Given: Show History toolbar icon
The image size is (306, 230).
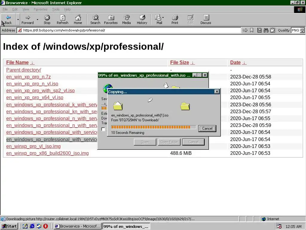Looking at the screenshot, I should [142, 19].
